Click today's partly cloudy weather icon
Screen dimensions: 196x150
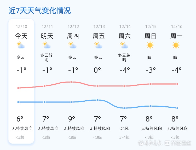[x=21, y=45]
